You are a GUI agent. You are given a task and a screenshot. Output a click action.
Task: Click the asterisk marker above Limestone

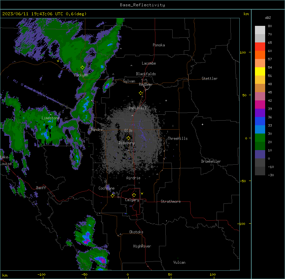[x=51, y=115]
